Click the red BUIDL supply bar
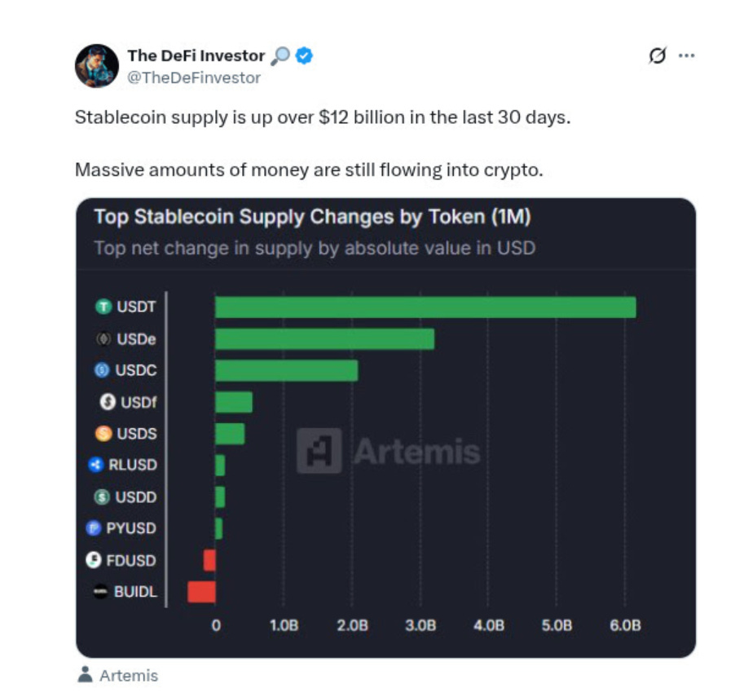The image size is (735, 693). 201,591
